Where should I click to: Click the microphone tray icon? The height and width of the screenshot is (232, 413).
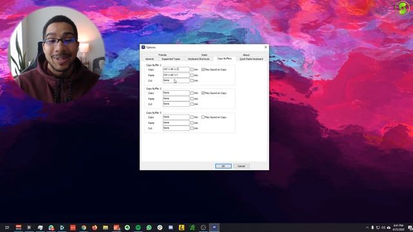pos(372,227)
